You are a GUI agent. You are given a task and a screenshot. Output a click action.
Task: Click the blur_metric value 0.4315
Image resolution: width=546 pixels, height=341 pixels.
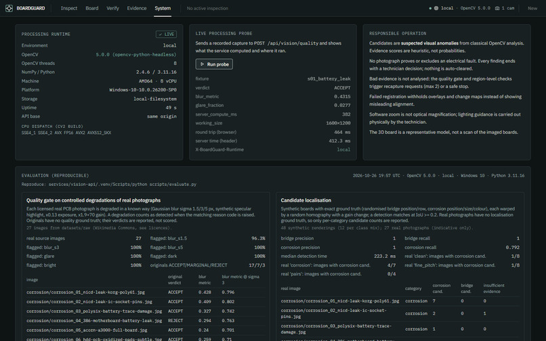coord(342,97)
